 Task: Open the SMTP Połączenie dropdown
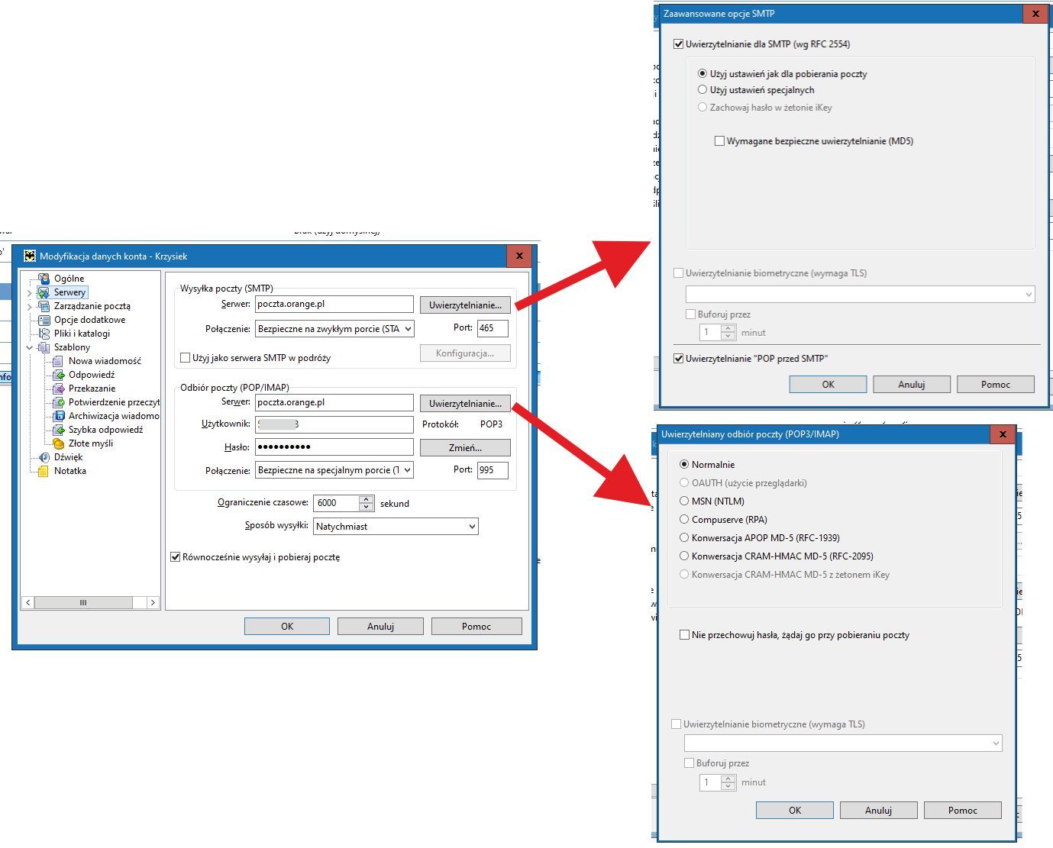pyautogui.click(x=407, y=329)
